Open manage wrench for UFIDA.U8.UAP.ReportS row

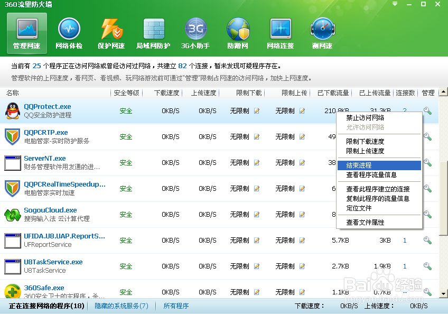(427, 240)
